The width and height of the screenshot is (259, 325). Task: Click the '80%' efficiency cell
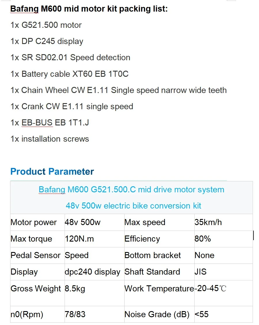click(203, 239)
